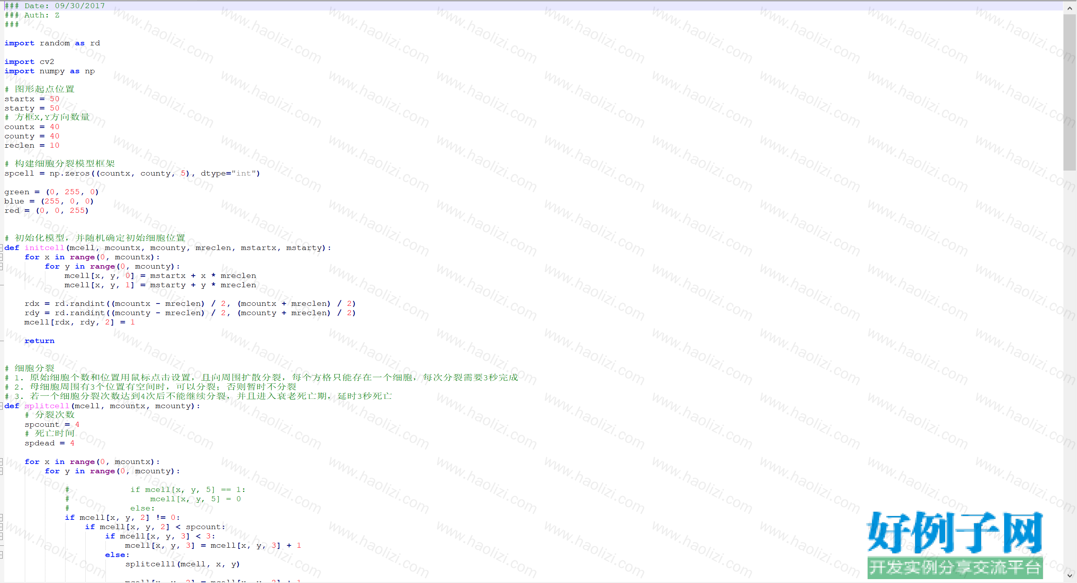The image size is (1077, 583).
Task: Click the function name 'splitcell'
Action: 47,406
